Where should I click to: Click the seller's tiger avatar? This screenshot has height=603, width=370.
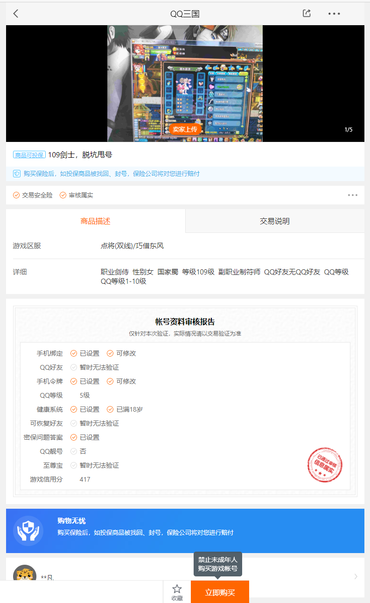point(25,574)
